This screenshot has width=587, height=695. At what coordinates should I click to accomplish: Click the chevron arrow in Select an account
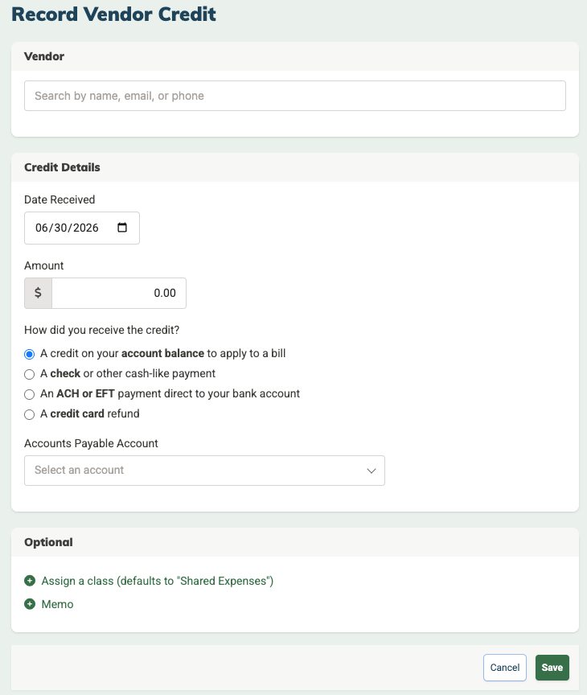(371, 471)
